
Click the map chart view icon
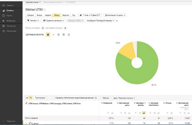[69, 35]
